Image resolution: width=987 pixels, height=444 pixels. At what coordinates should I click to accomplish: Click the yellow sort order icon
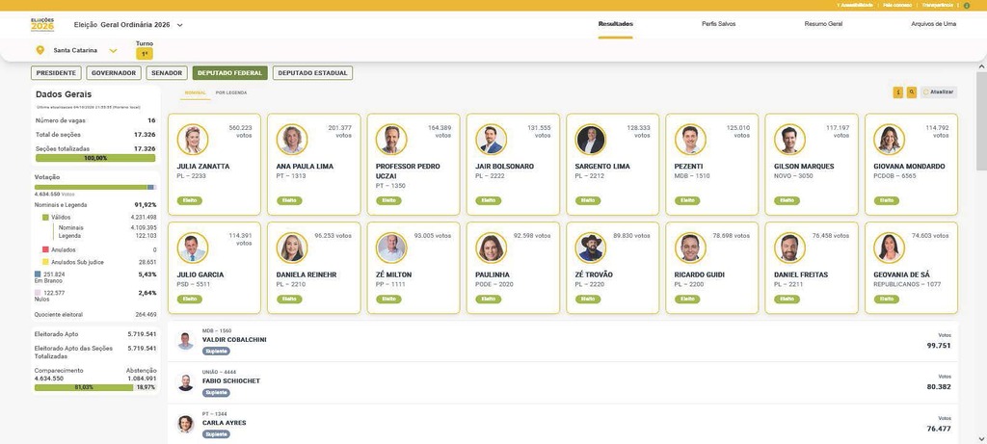point(897,92)
